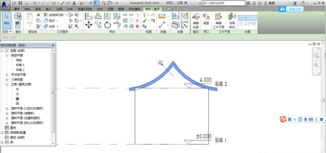Open the 西 elevation view
326x153 pixels.
pos(17,104)
